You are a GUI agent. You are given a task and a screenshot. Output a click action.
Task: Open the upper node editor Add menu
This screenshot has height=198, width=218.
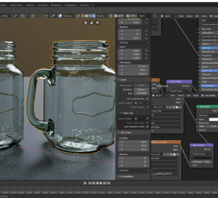[x=197, y=16]
